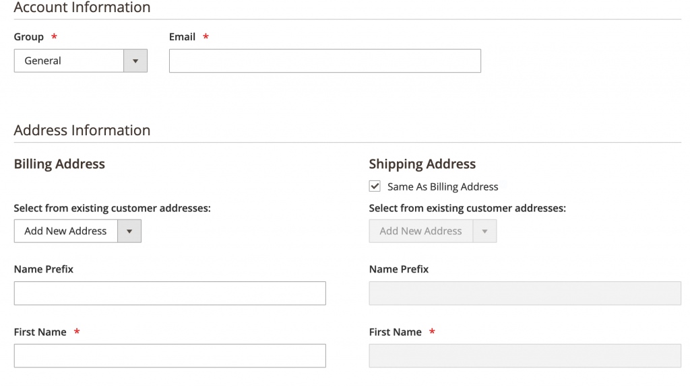Click the billing Add New Address arrow

pyautogui.click(x=129, y=231)
